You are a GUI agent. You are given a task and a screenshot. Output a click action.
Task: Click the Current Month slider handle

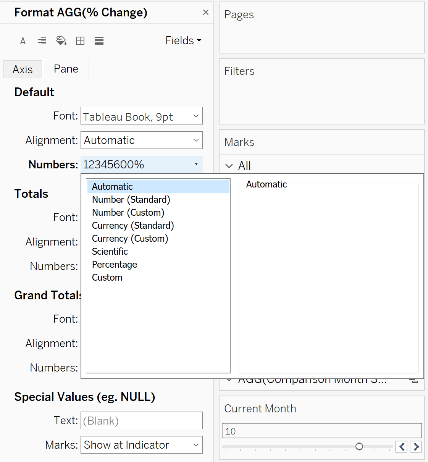359,446
